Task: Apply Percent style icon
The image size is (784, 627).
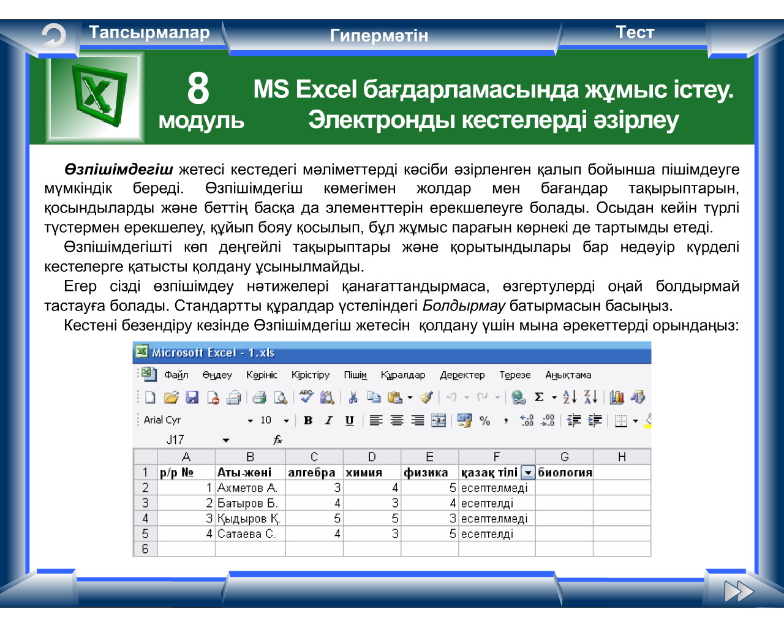Action: point(485,421)
